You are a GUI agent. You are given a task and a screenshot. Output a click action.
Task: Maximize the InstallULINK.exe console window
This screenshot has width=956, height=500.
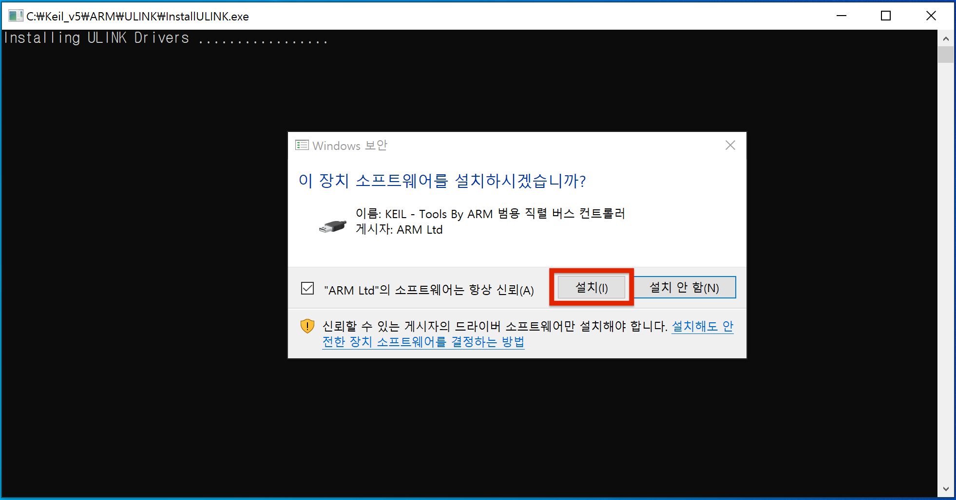pos(886,16)
